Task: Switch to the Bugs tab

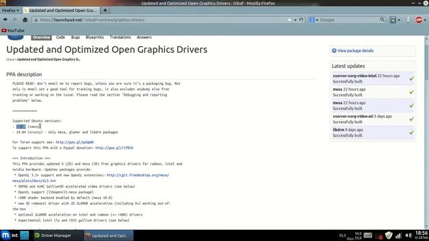Action: pos(76,37)
